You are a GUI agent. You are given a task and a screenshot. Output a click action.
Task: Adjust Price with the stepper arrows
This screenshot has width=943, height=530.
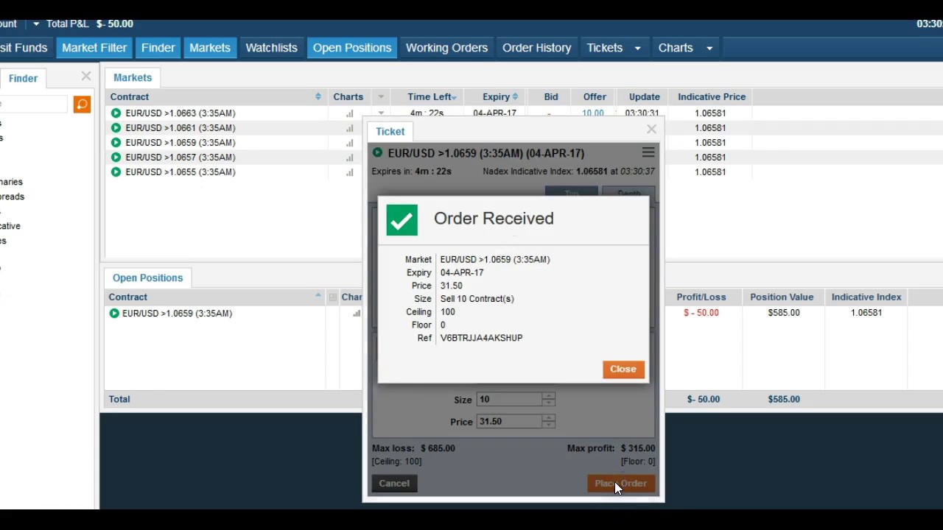pyautogui.click(x=548, y=421)
